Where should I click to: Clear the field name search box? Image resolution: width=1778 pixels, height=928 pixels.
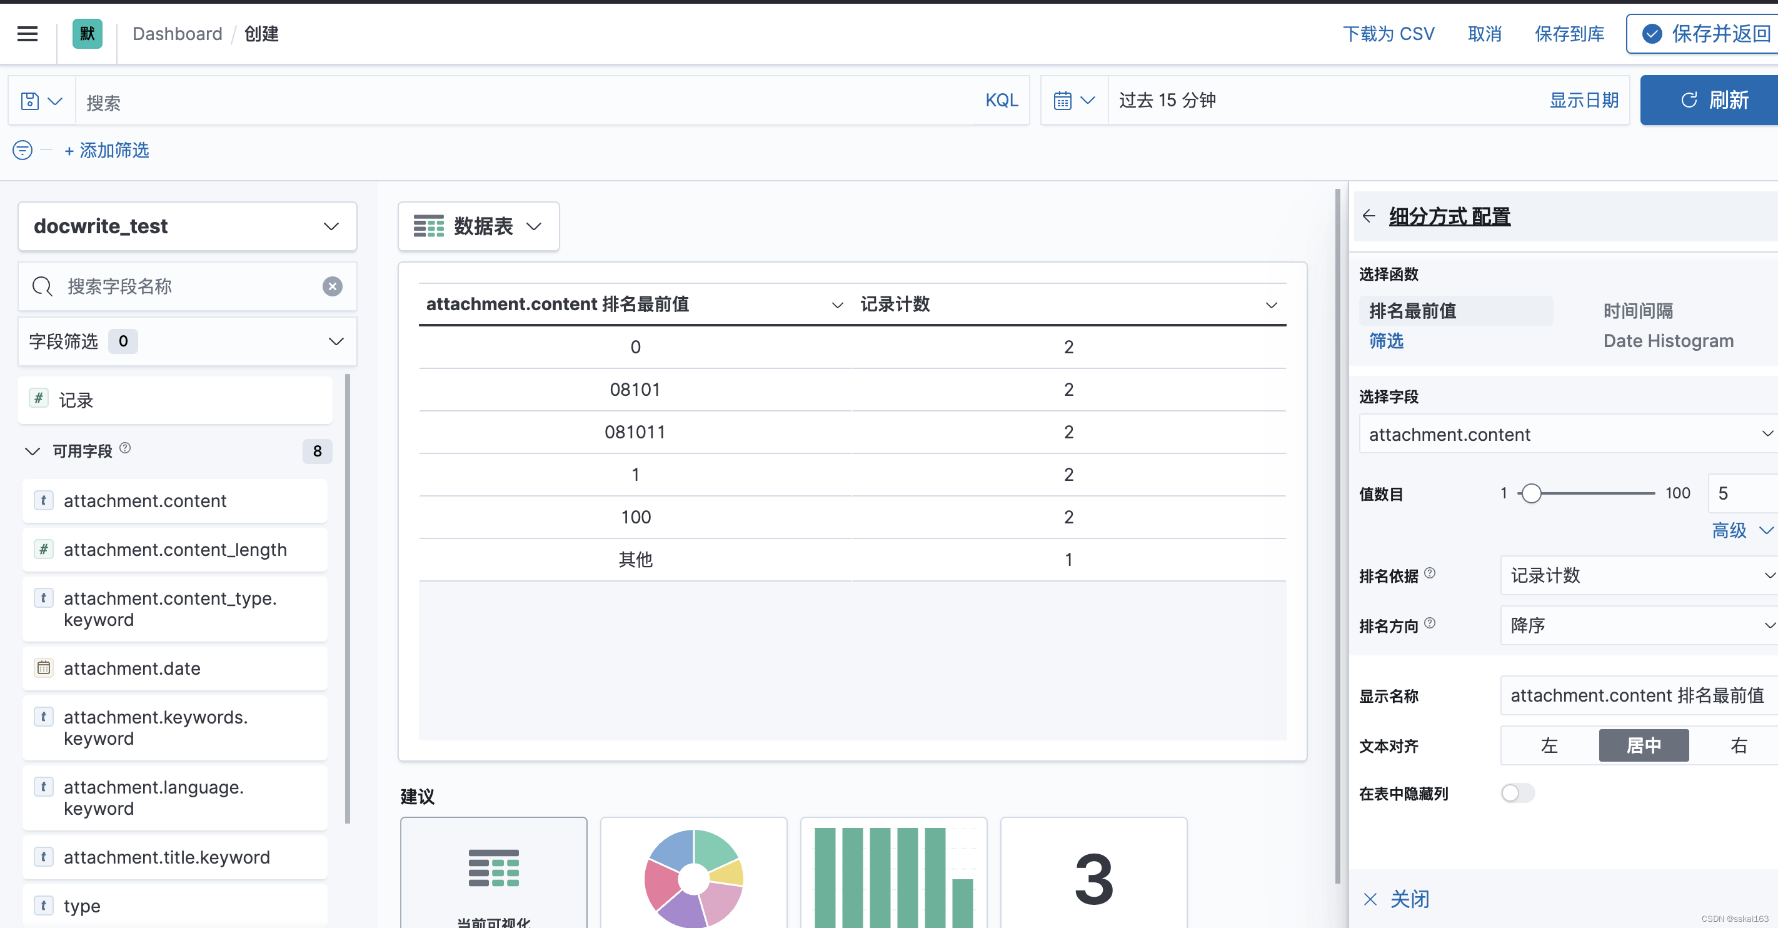332,286
